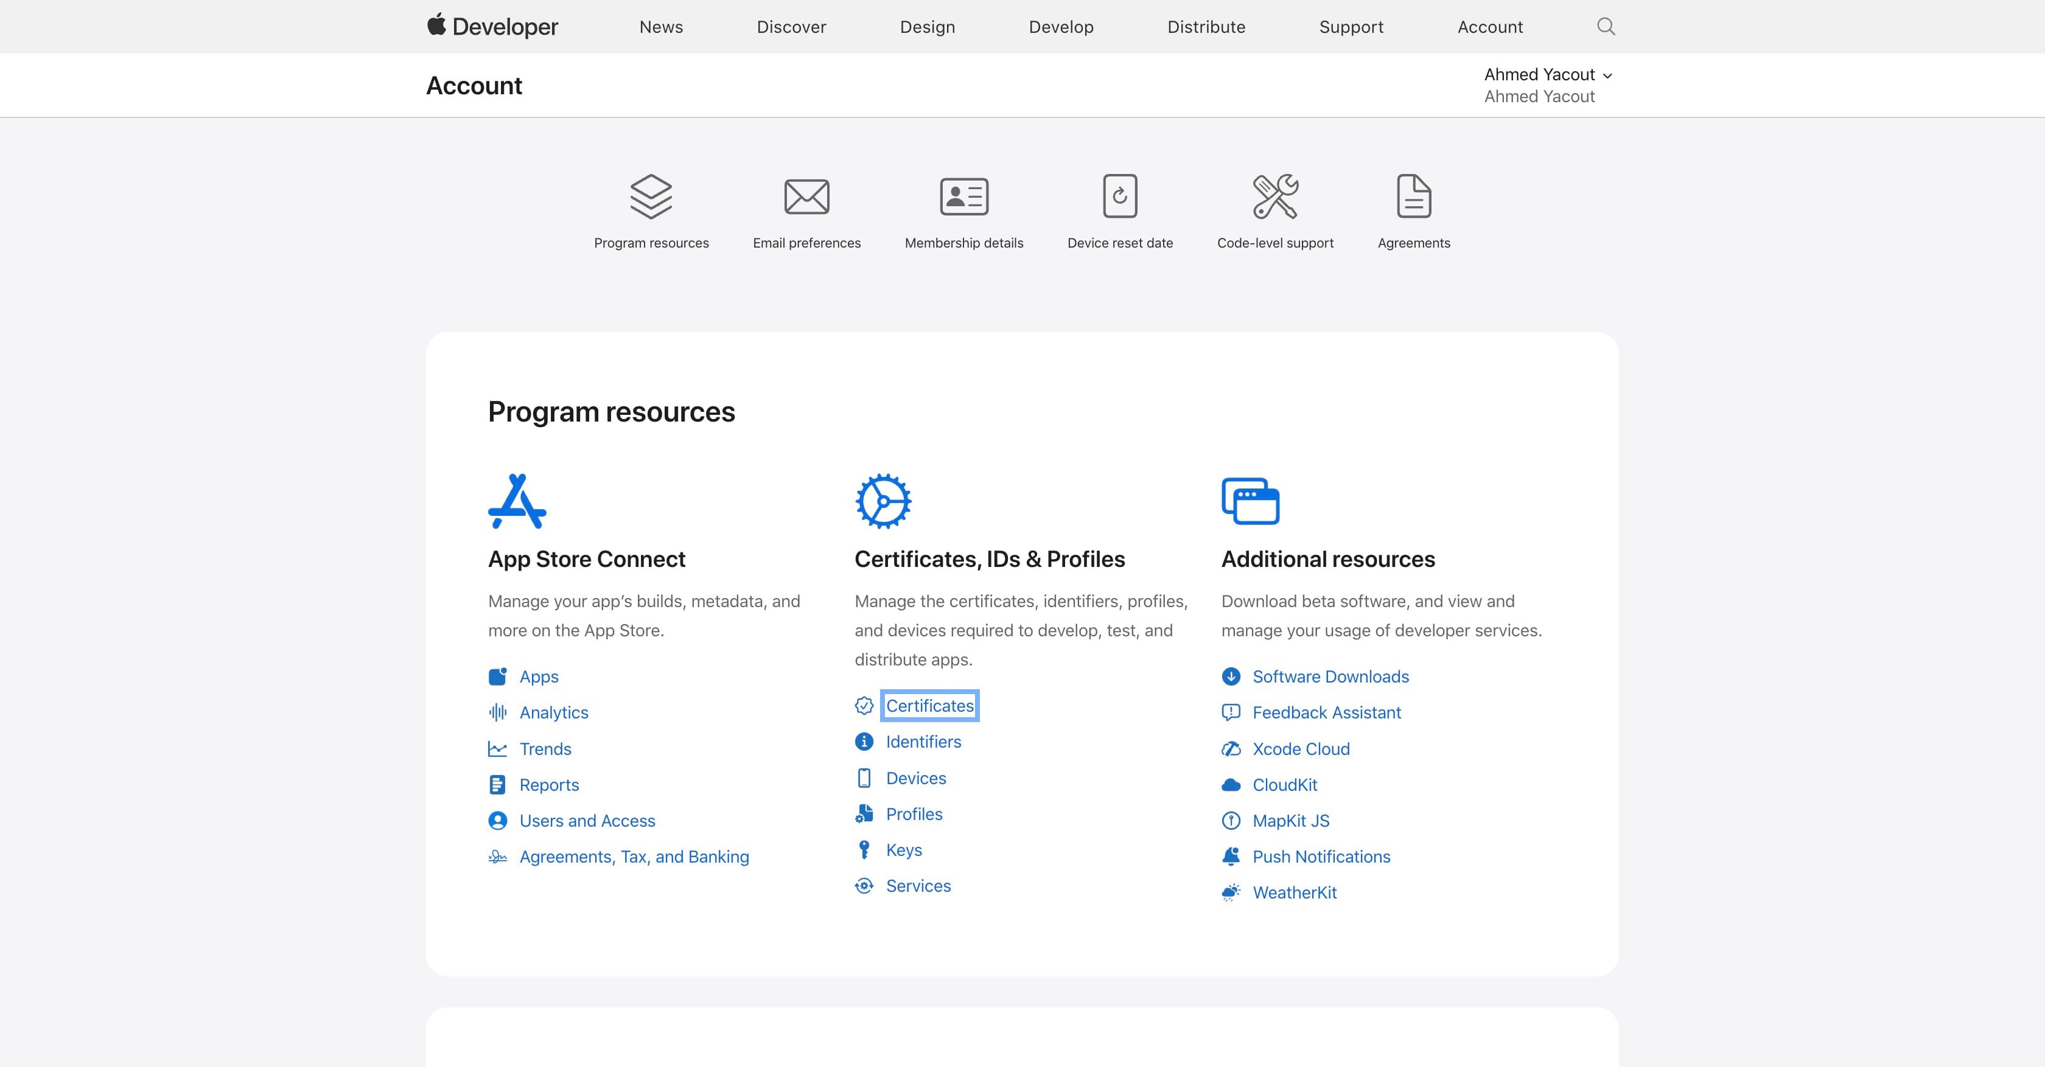The width and height of the screenshot is (2045, 1067).
Task: Click the MapKit JS compass icon
Action: click(1231, 820)
